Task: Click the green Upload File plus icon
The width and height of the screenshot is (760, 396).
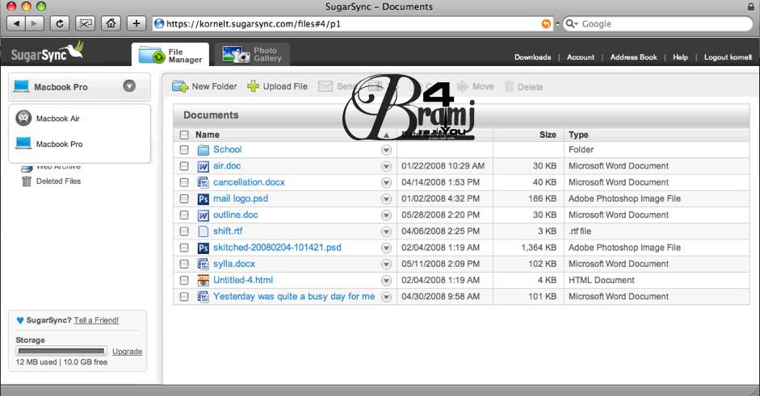Action: coord(253,86)
